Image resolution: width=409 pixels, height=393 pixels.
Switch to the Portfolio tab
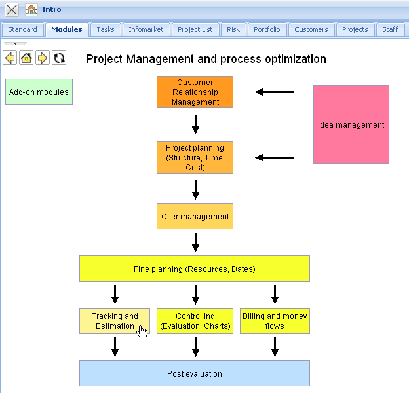pyautogui.click(x=267, y=29)
